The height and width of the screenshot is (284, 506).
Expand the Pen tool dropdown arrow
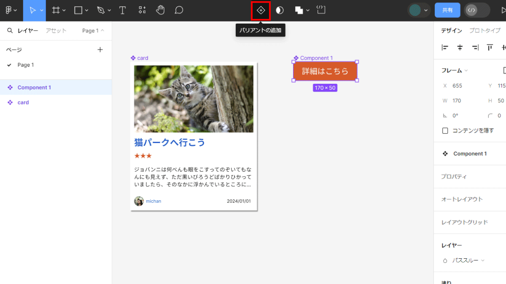tap(110, 11)
